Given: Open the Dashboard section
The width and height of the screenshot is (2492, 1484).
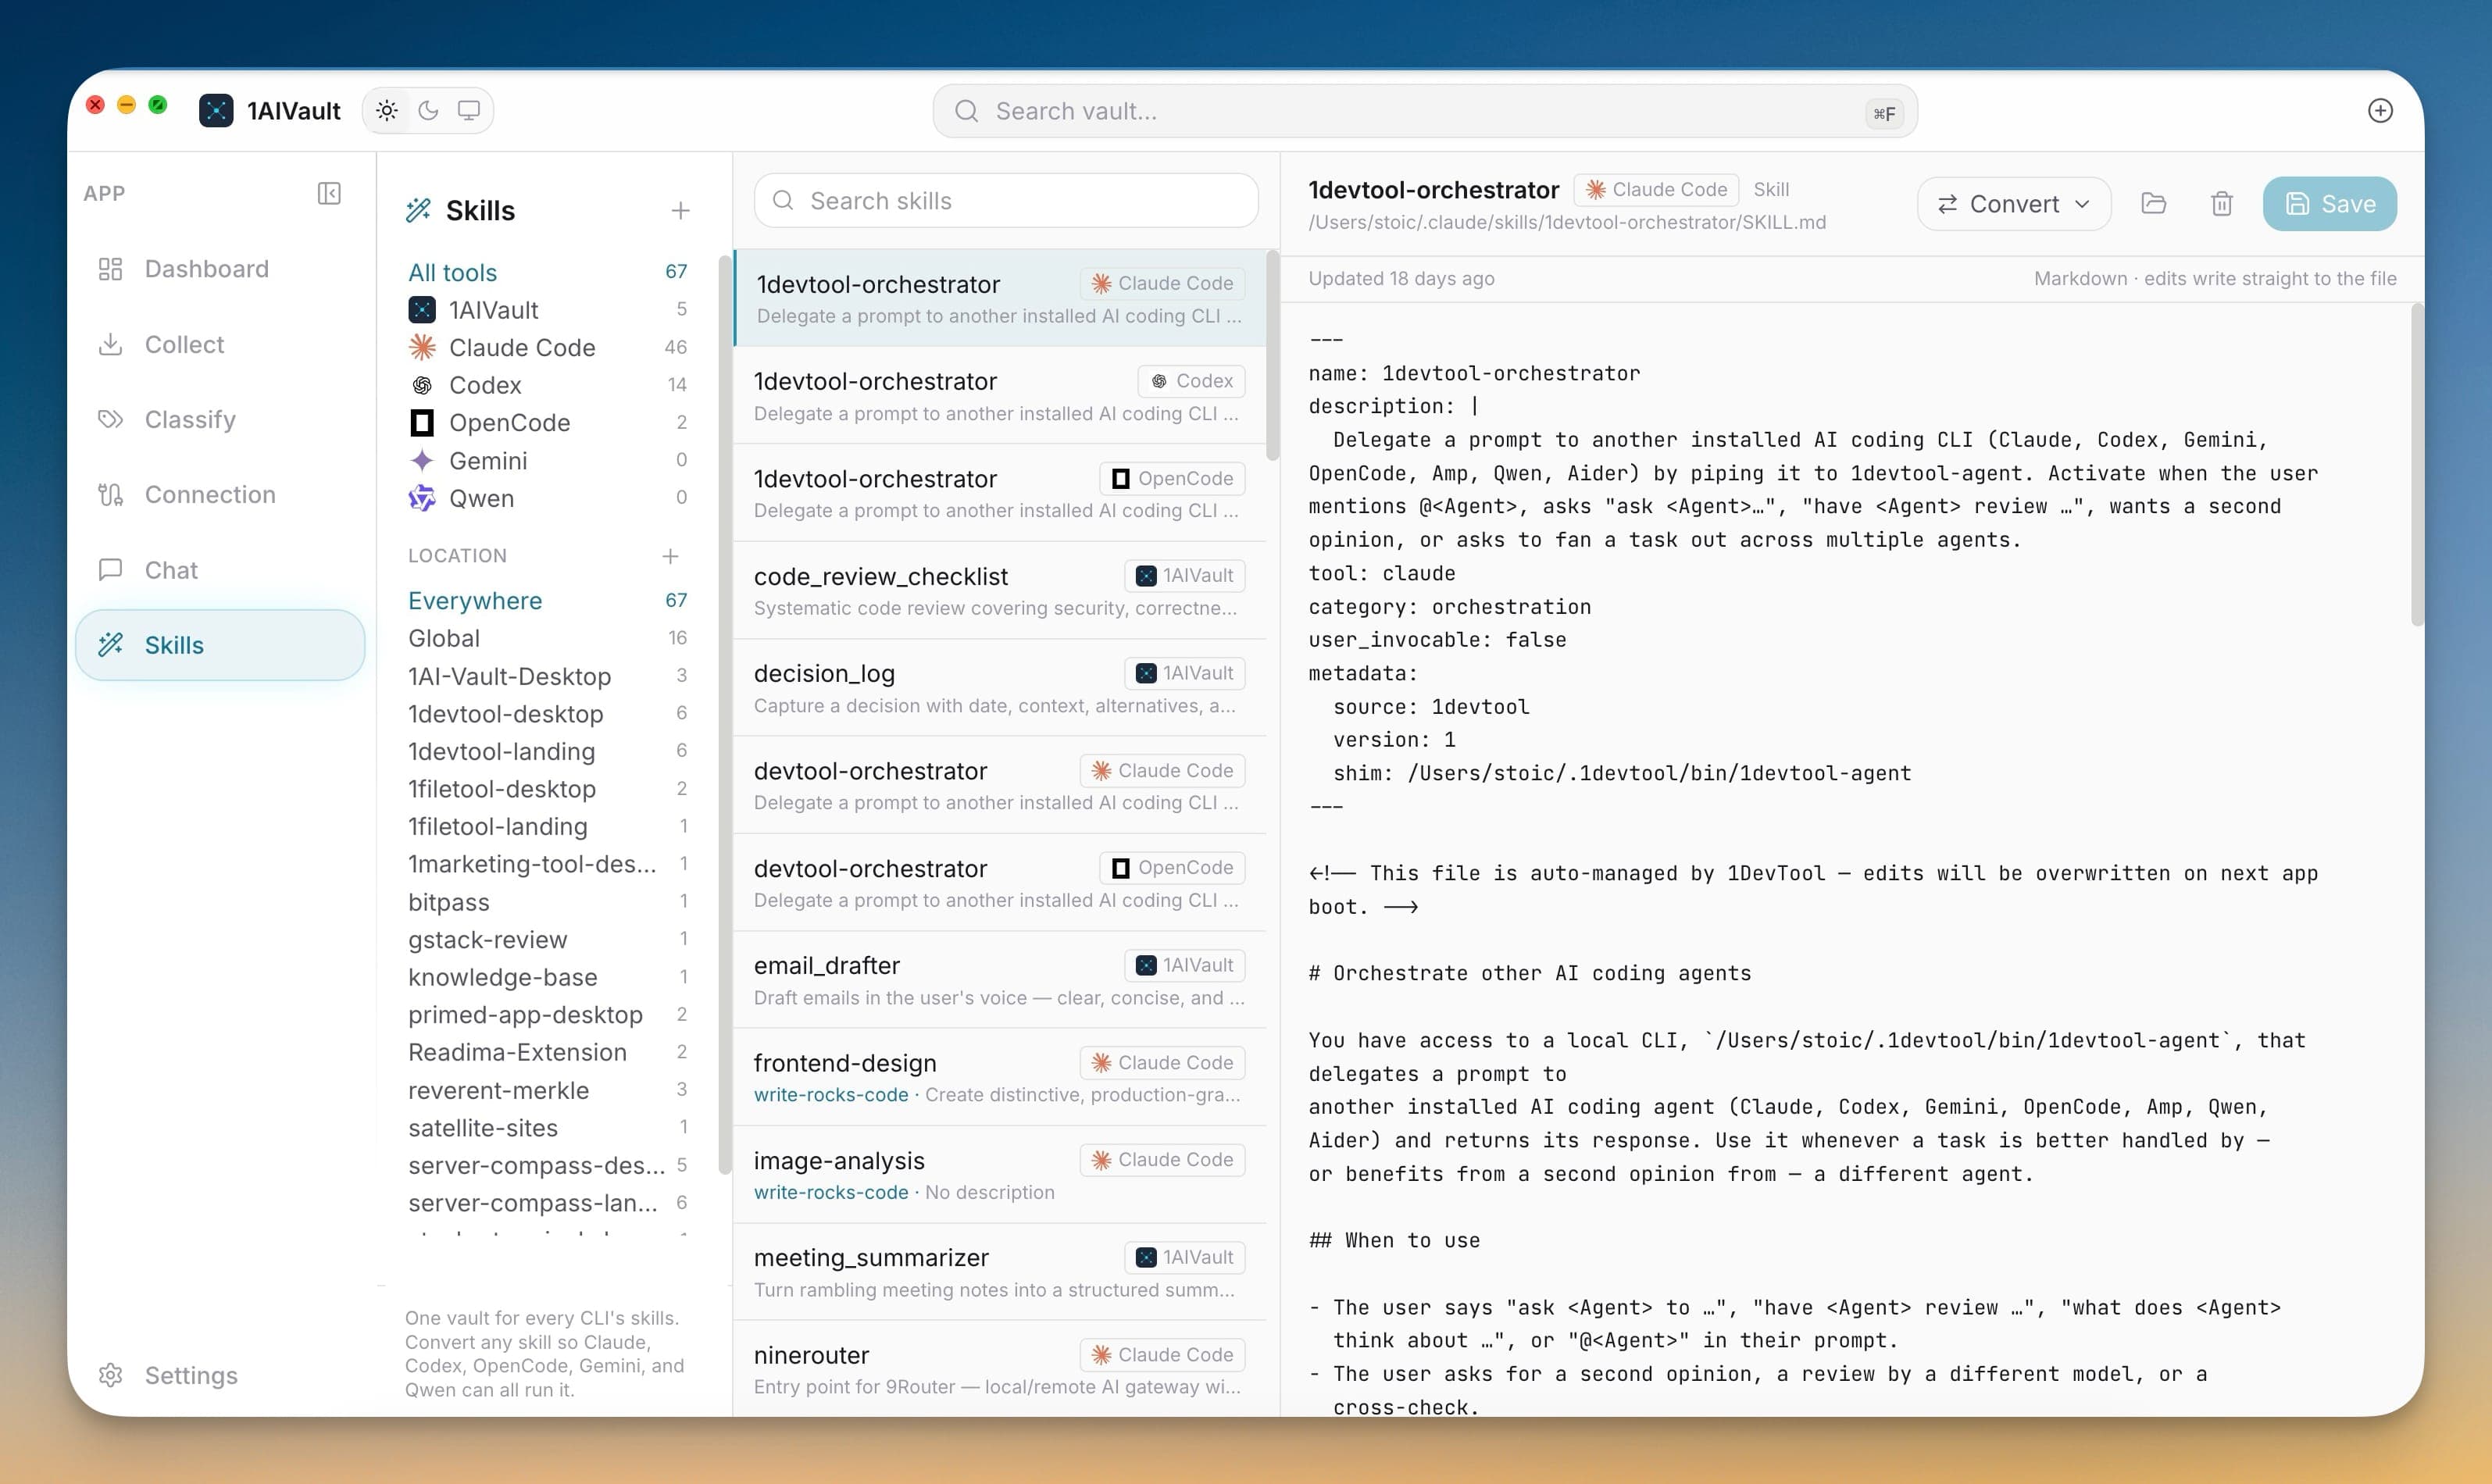Looking at the screenshot, I should pyautogui.click(x=220, y=269).
